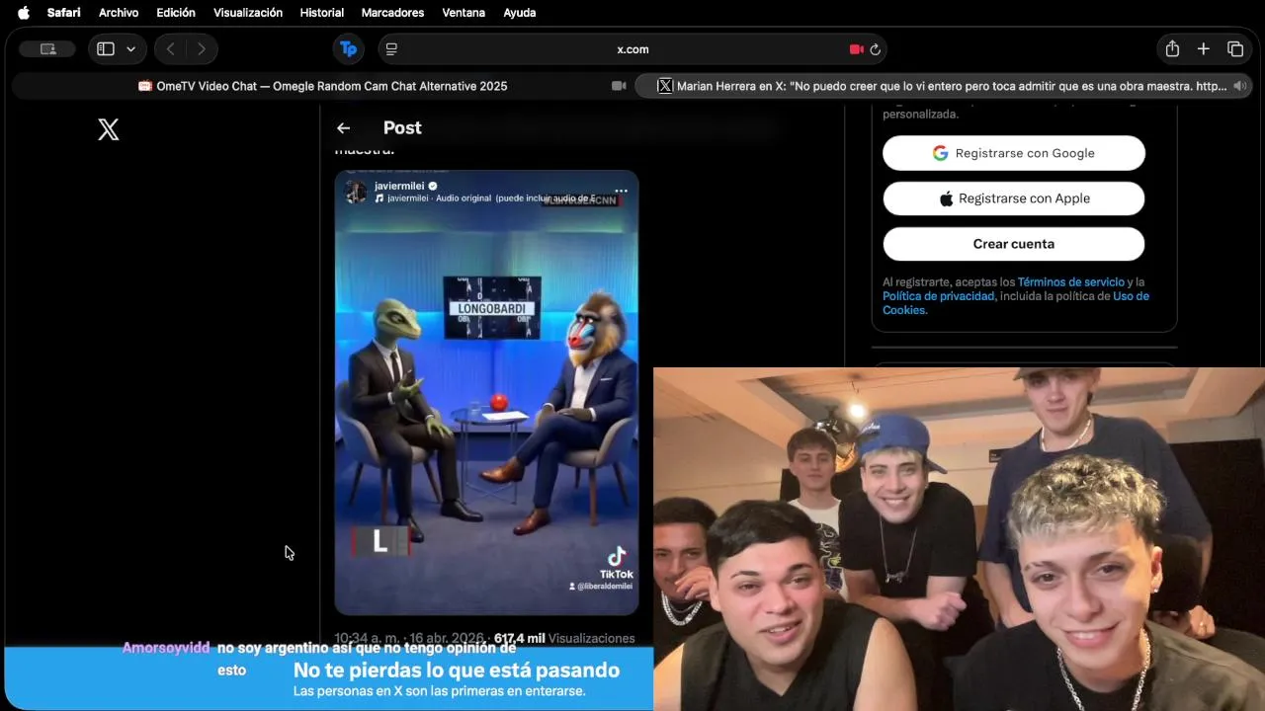The width and height of the screenshot is (1265, 711).
Task: Click the picture-in-picture window button at top left
Action: pos(47,49)
